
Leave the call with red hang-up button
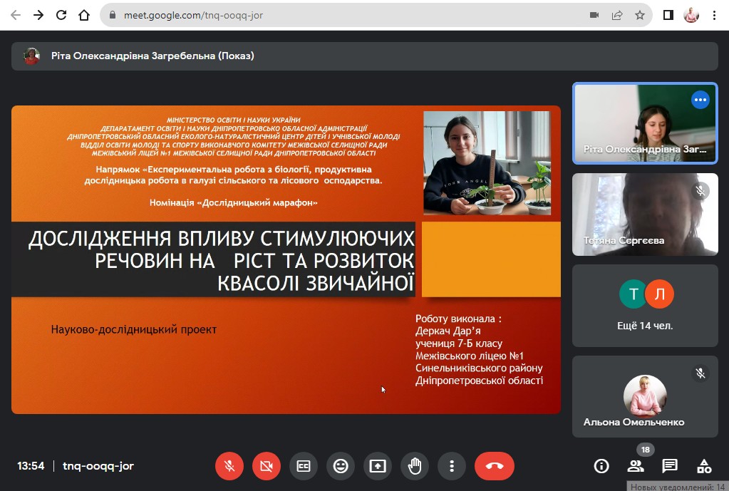(494, 466)
